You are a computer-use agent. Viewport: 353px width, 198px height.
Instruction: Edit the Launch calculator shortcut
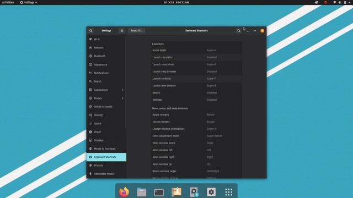(x=196, y=57)
